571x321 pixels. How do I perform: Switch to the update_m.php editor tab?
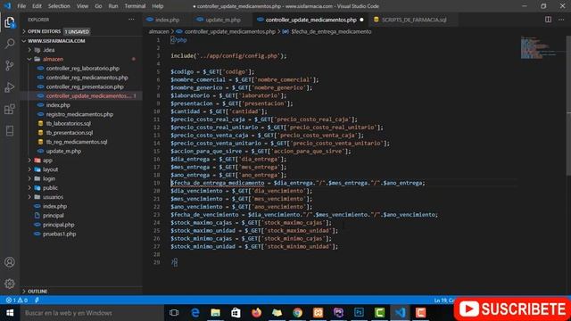[222, 20]
